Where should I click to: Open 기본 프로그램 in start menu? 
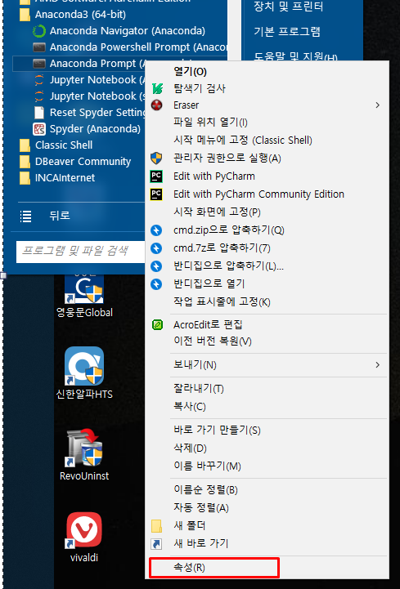(287, 32)
